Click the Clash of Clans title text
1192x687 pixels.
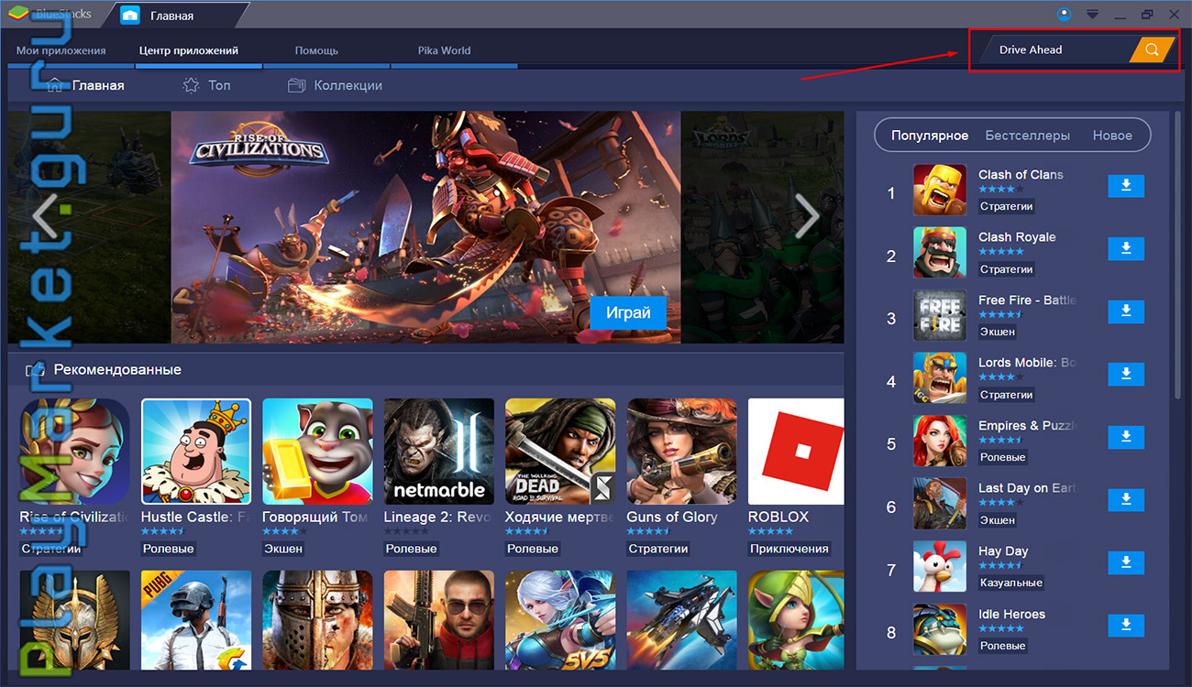click(x=1021, y=174)
